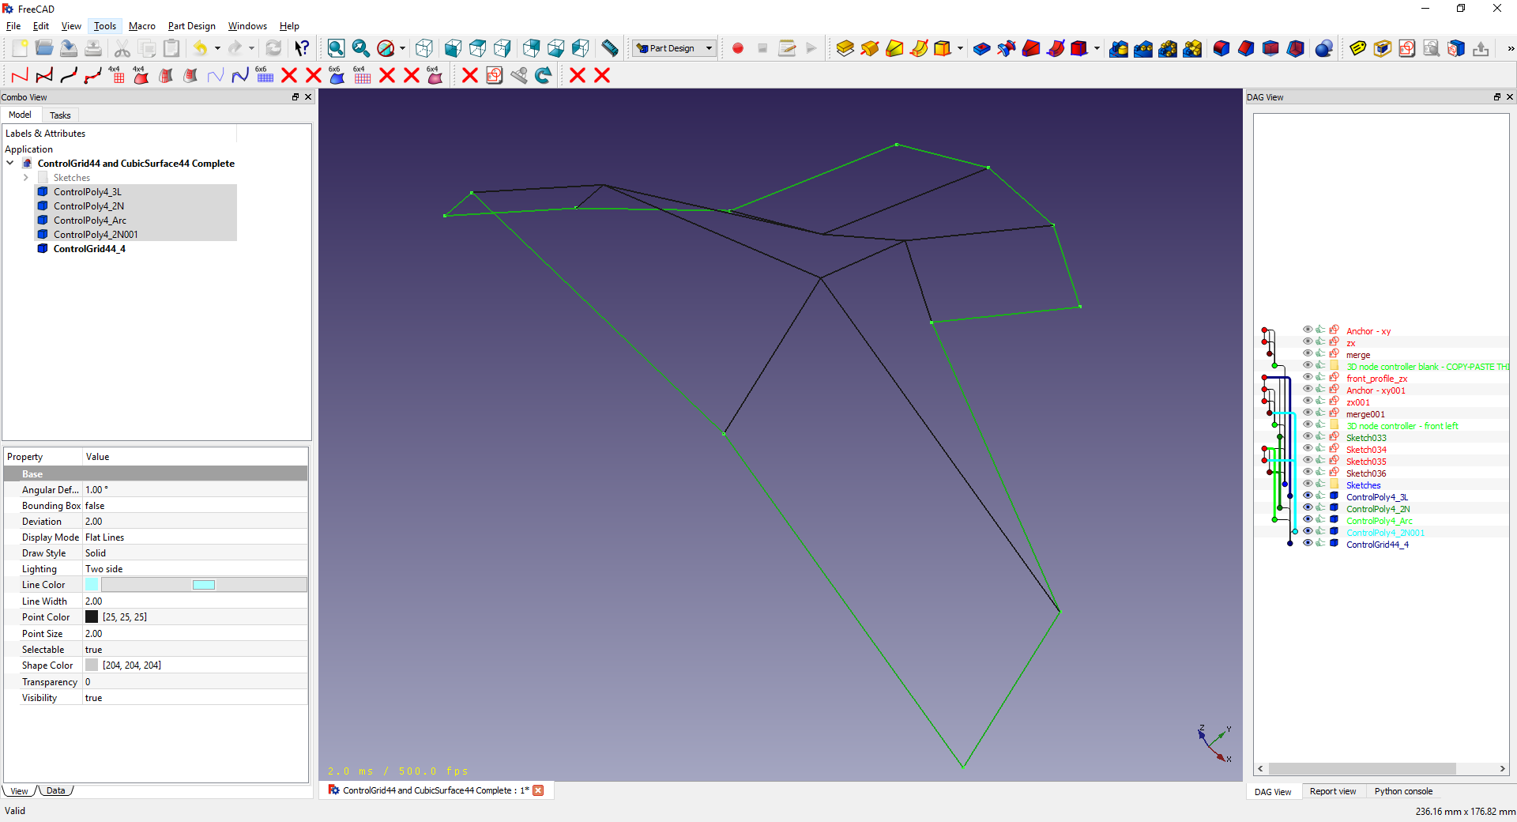Click the 6x4 pink grid icon
The height and width of the screenshot is (822, 1517).
point(363,75)
